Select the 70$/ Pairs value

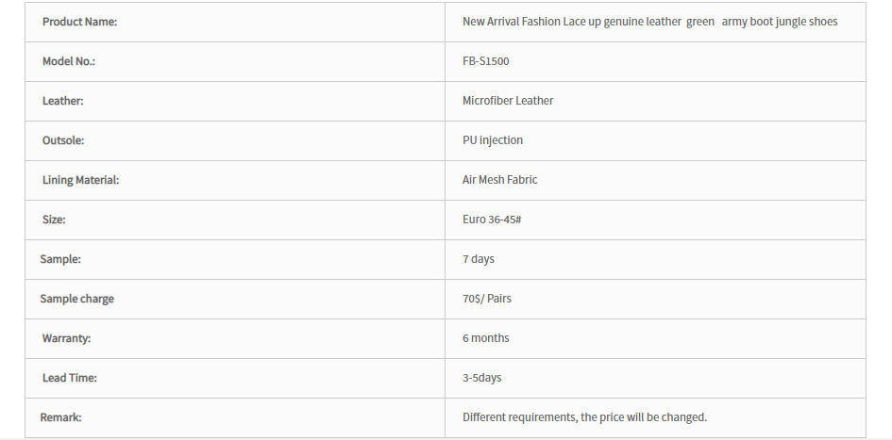[487, 299]
